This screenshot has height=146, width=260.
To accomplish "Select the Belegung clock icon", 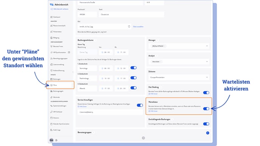I will [x=51, y=38].
